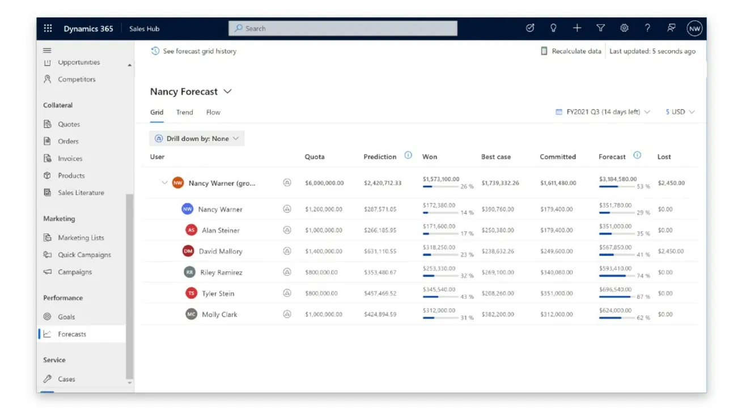This screenshot has width=746, height=418.
Task: Click the user icon in Riley Ramirez row
Action: pos(287,272)
